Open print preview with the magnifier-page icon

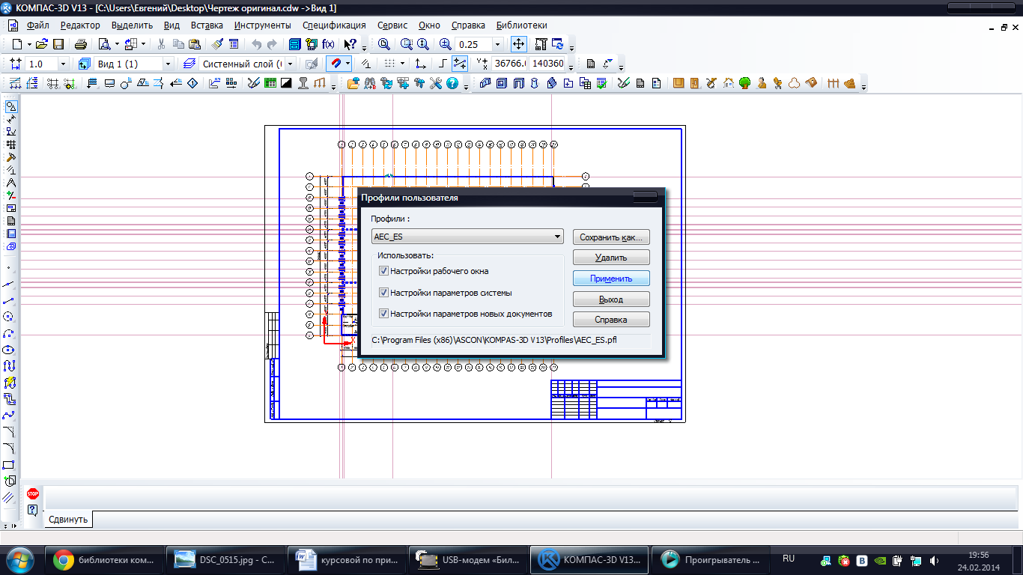[104, 44]
